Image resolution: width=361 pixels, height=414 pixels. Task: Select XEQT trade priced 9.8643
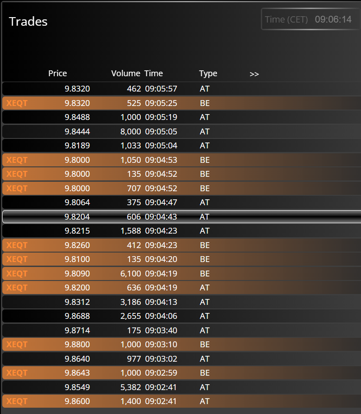(x=181, y=373)
